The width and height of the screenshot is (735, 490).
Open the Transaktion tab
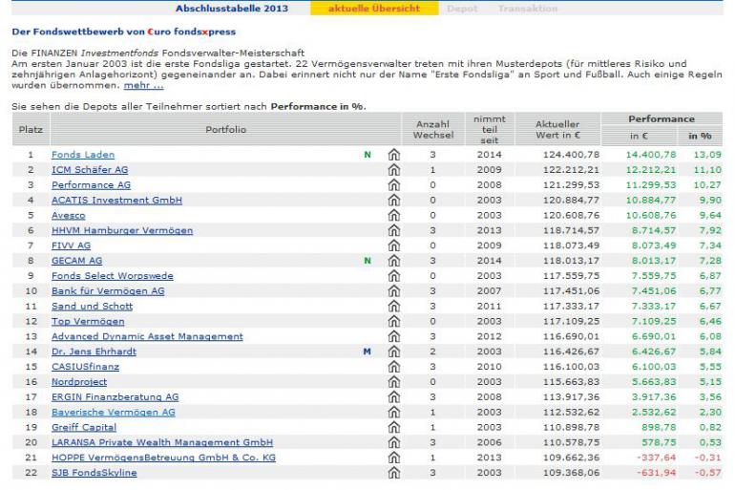[528, 9]
